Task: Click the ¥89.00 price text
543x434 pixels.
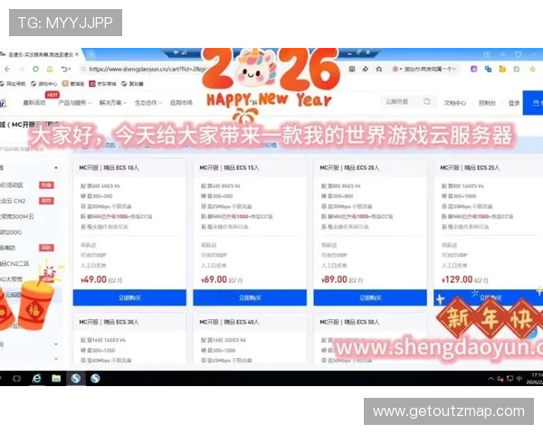Action: tap(334, 279)
